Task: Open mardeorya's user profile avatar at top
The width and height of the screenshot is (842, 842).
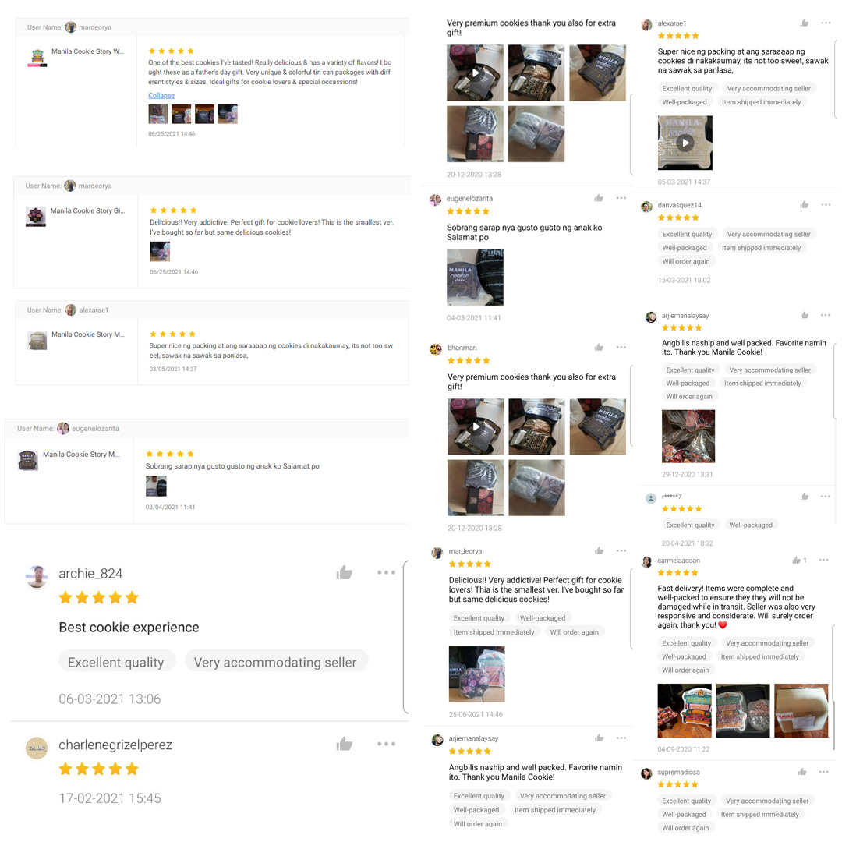Action: coord(70,27)
